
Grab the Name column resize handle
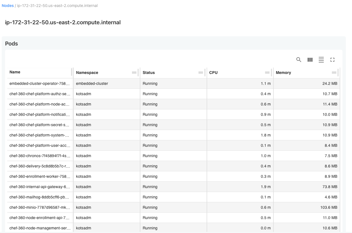[x=72, y=72]
